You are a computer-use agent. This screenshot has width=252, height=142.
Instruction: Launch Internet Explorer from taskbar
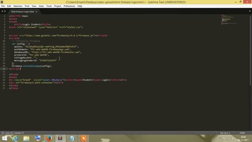coord(15,138)
